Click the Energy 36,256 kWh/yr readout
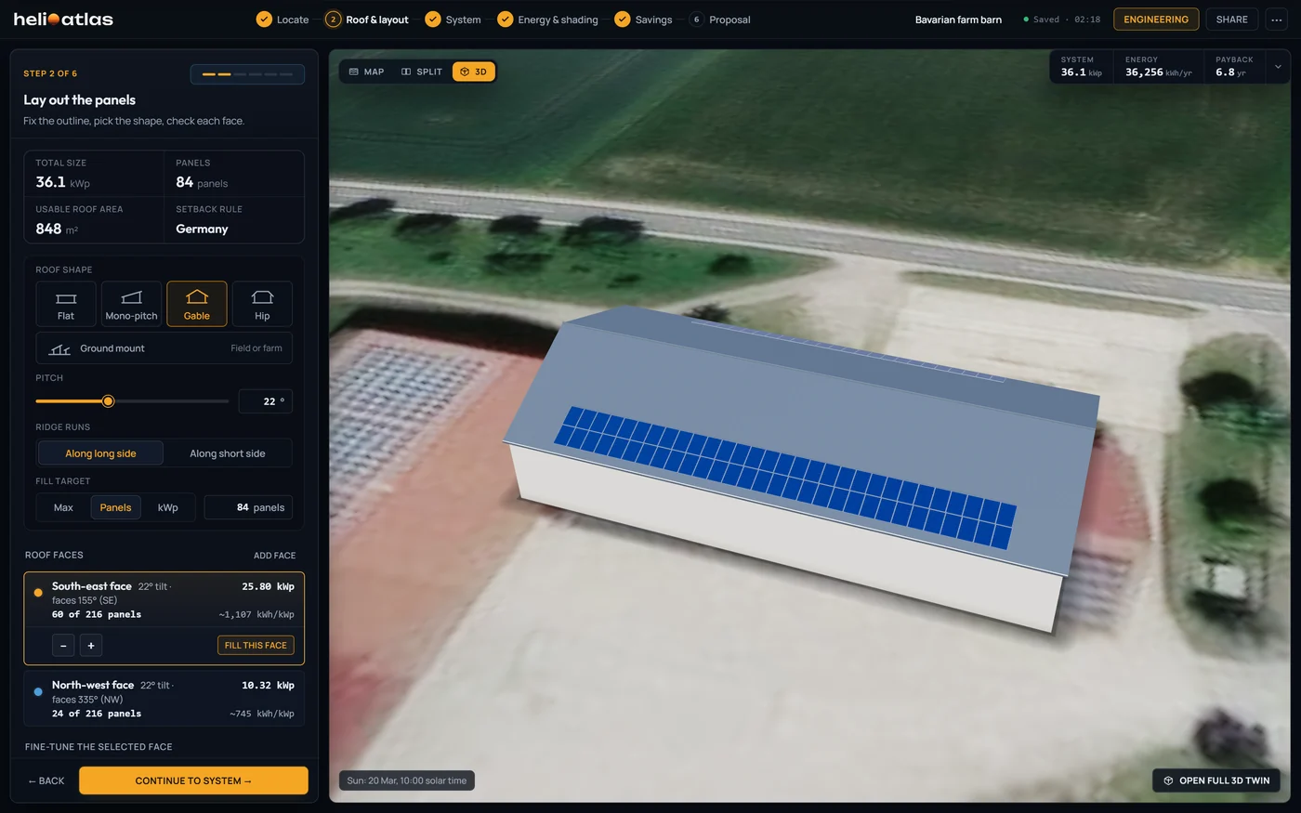 (1158, 67)
